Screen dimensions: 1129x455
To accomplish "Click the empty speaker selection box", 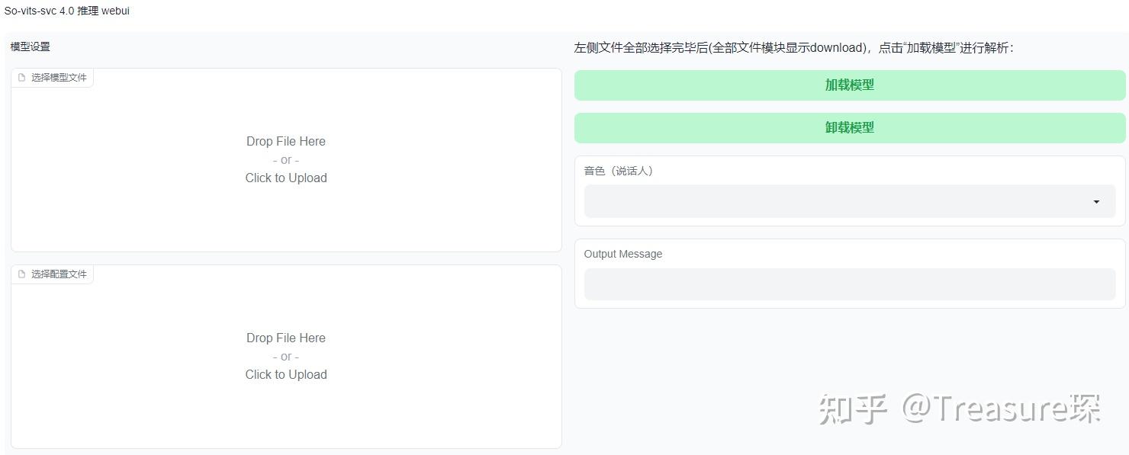I will (x=839, y=201).
